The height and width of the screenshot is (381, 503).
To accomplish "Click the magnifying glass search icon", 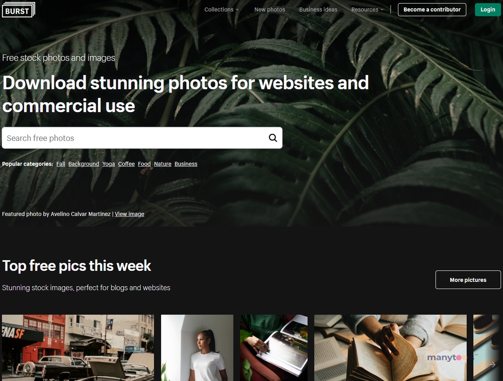I will [x=273, y=138].
